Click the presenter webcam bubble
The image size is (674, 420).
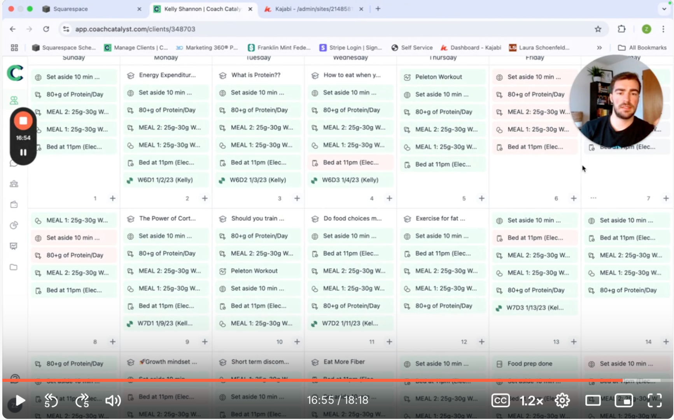pyautogui.click(x=616, y=101)
